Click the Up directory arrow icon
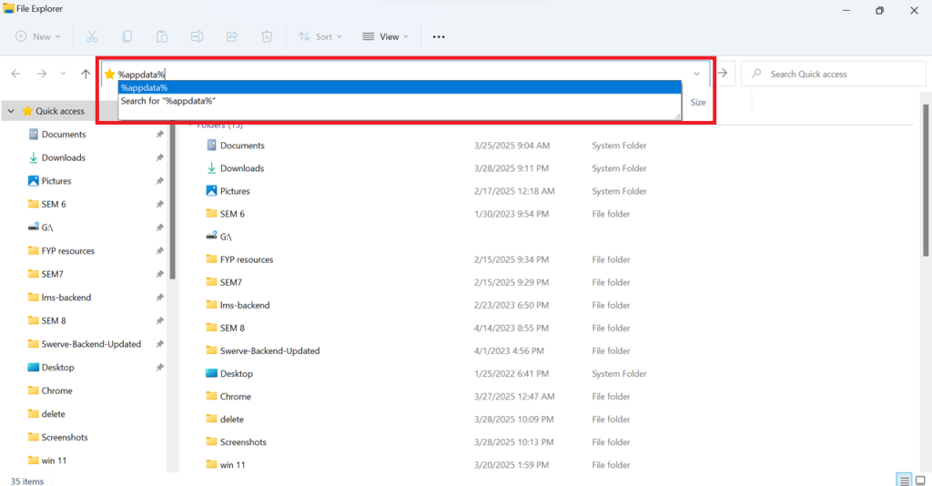This screenshot has width=932, height=486. click(x=86, y=74)
